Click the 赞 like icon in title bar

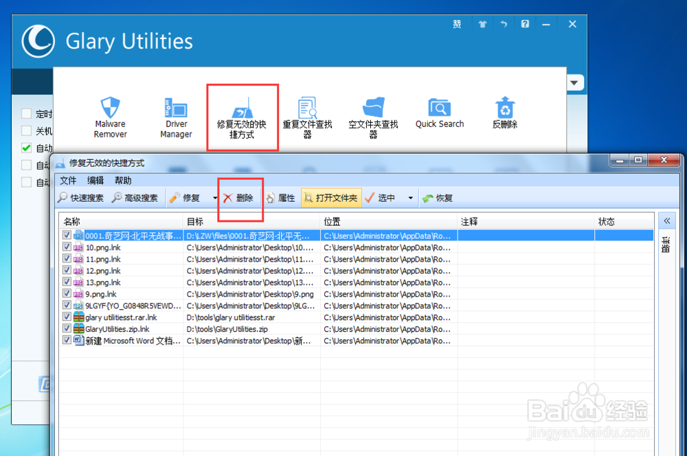pyautogui.click(x=457, y=24)
